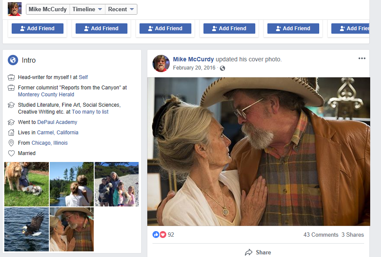Click the red Love reaction icon
381x257 pixels.
pyautogui.click(x=163, y=235)
